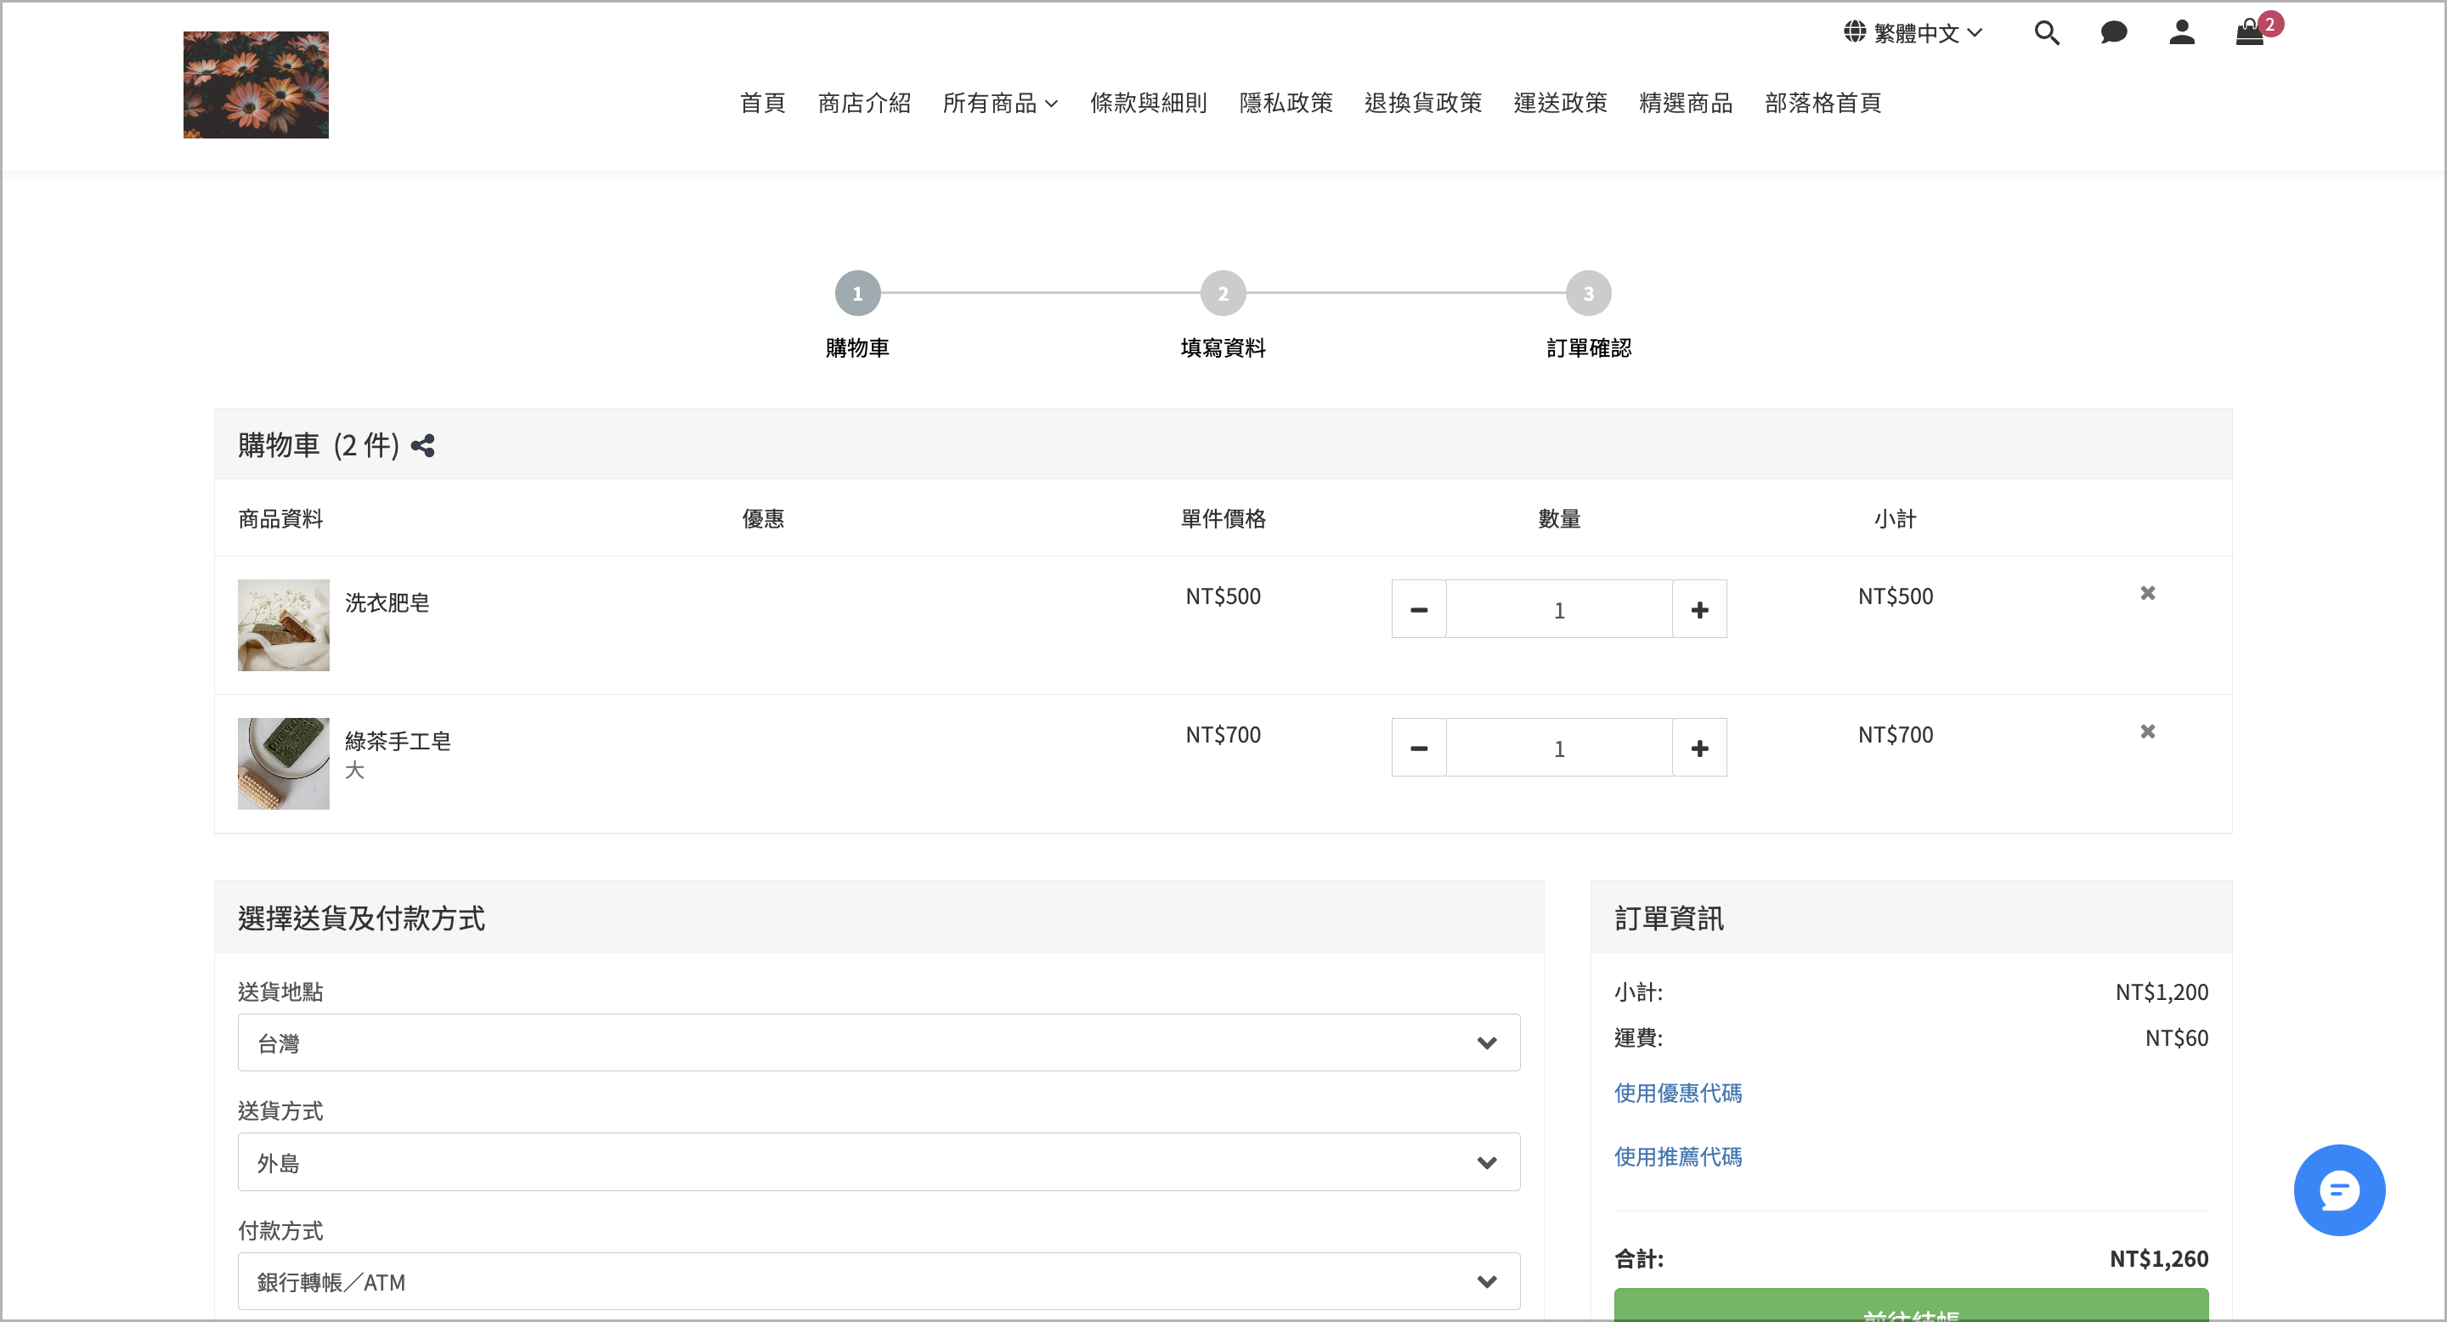Viewport: 2447px width, 1322px height.
Task: Open the user account icon
Action: pyautogui.click(x=2181, y=33)
